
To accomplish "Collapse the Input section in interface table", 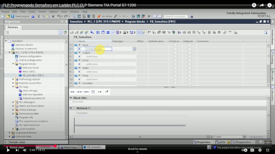I will pyautogui.click(x=79, y=45).
